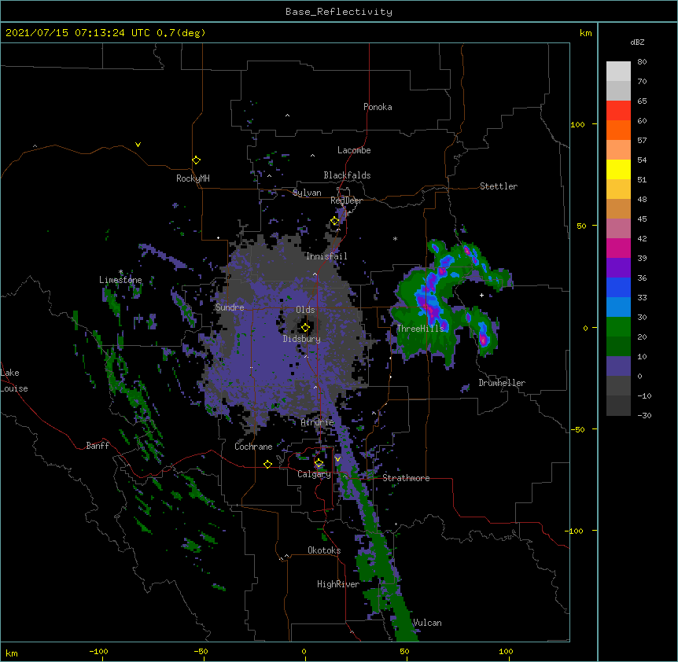Click the HighRiver label

pyautogui.click(x=338, y=584)
